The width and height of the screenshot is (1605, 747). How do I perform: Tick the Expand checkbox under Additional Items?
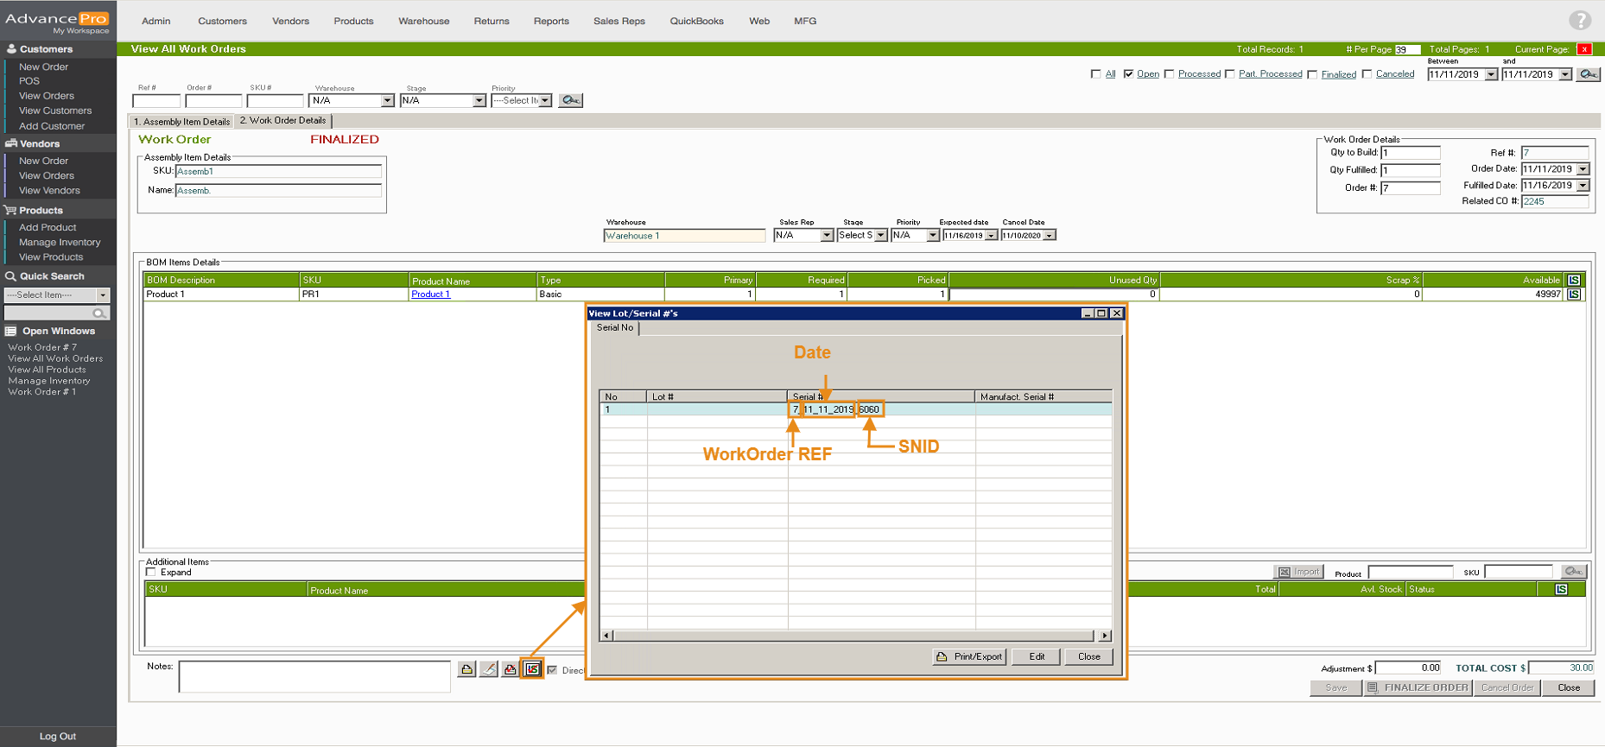(151, 573)
